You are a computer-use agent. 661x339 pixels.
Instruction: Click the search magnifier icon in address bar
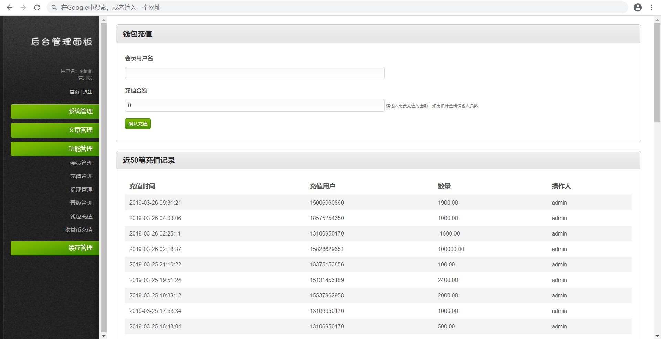54,8
